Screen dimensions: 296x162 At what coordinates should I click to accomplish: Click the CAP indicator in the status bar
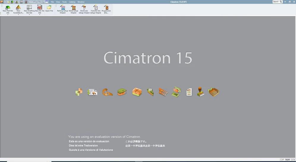(282, 160)
